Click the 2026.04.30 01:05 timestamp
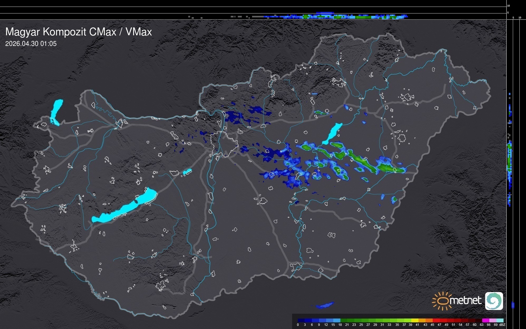 [31, 44]
